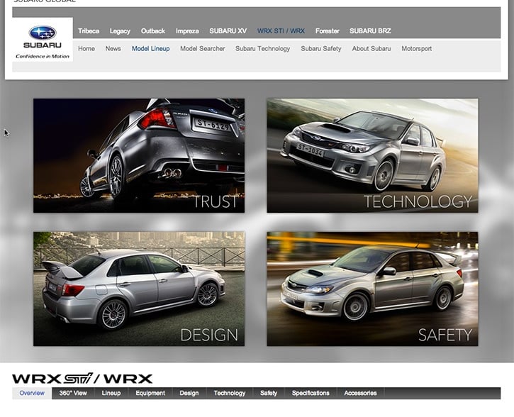This screenshot has width=514, height=417.
Task: Click the WRX STI / WRX title logo
Action: tap(82, 379)
